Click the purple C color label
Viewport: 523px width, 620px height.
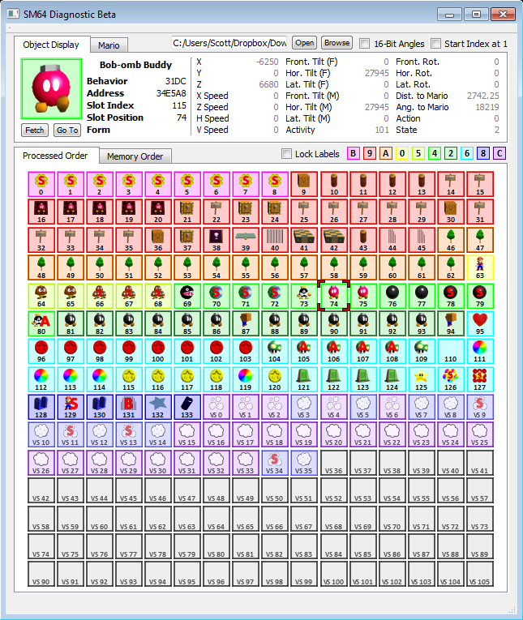(x=499, y=153)
